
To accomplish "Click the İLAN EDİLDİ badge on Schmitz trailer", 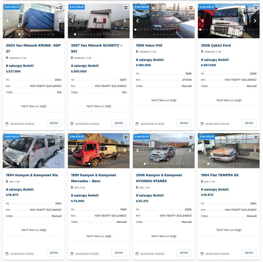I will pos(77,7).
